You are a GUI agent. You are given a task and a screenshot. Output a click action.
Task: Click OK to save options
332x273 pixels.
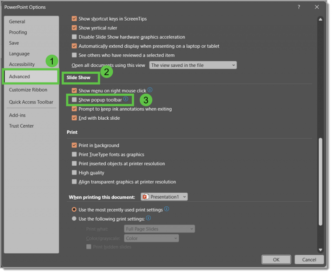coord(276,259)
